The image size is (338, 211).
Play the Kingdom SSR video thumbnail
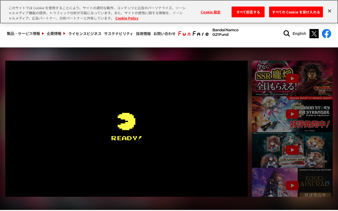click(x=292, y=78)
